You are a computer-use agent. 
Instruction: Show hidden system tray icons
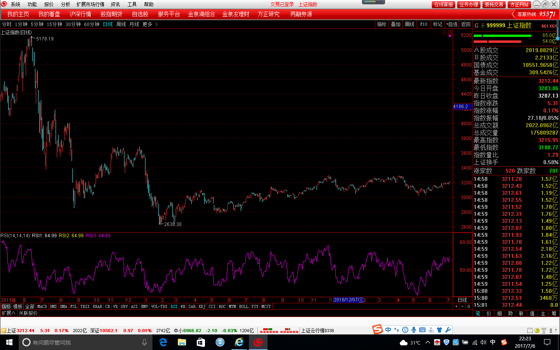pos(428,342)
